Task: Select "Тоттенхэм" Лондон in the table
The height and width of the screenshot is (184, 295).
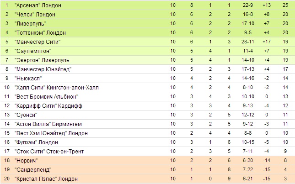Action: 40,33
